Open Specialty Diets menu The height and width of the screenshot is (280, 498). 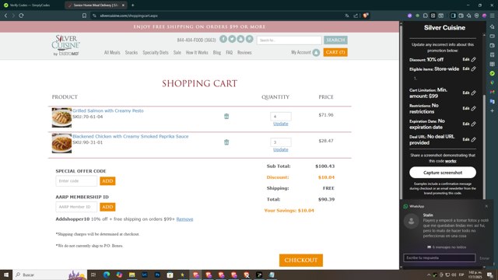pyautogui.click(x=156, y=52)
